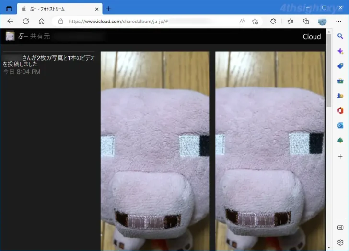Activate the Read aloud icon
Screen dimensions: 349x251
[242, 22]
